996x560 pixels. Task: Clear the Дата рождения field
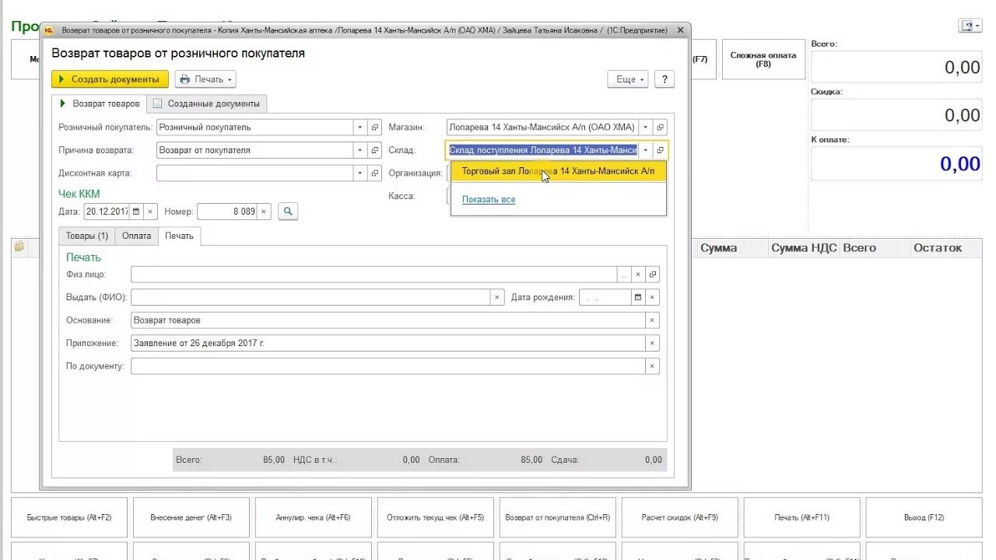pyautogui.click(x=653, y=297)
